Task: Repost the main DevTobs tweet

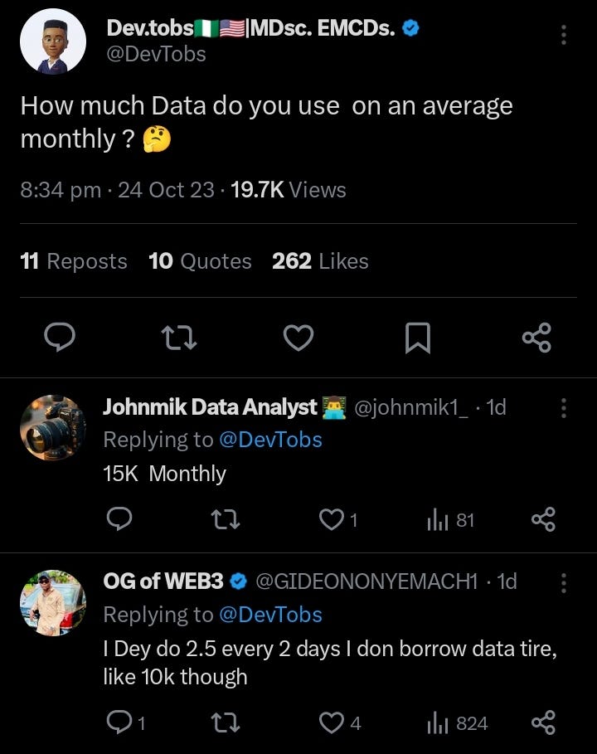Action: click(179, 337)
